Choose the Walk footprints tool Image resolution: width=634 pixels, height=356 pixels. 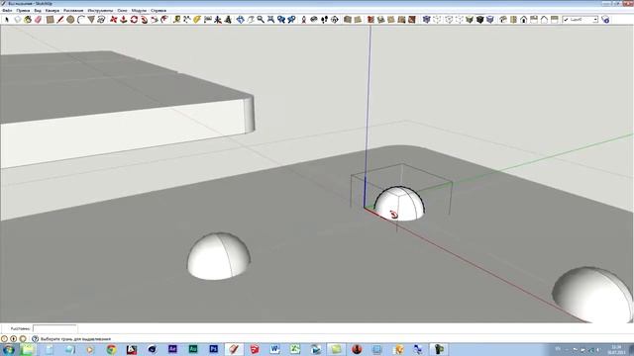[x=324, y=20]
